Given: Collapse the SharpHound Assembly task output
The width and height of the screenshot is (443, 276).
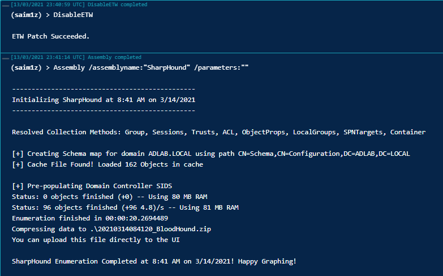Looking at the screenshot, I should coord(4,57).
